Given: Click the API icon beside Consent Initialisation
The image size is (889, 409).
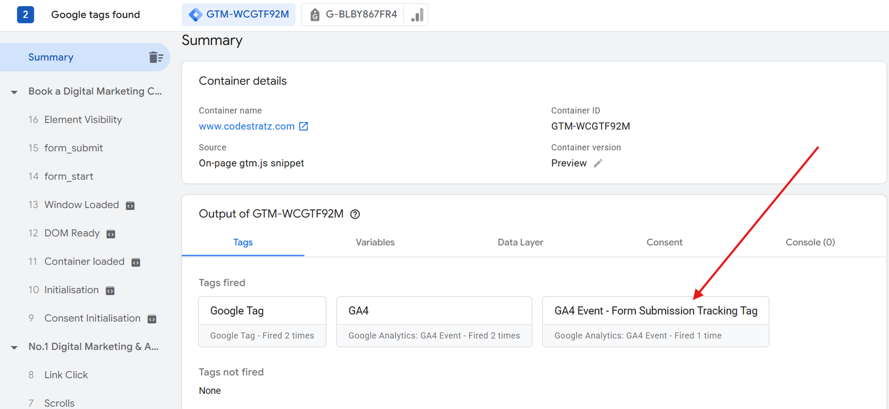Looking at the screenshot, I should pos(152,319).
